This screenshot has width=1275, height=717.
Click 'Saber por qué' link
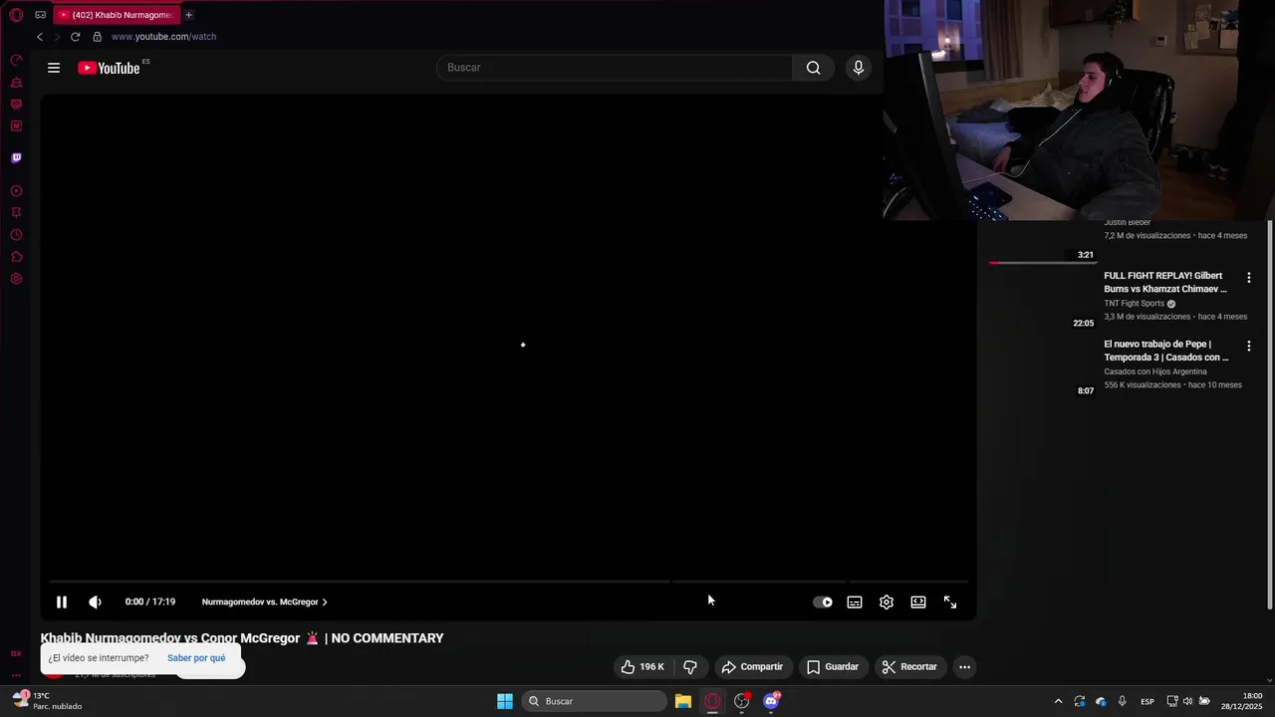[x=196, y=658]
